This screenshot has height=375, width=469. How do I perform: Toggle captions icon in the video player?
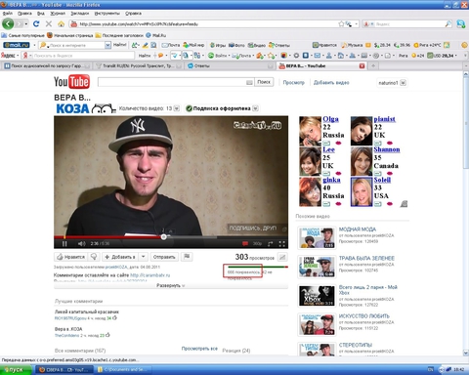(x=245, y=243)
